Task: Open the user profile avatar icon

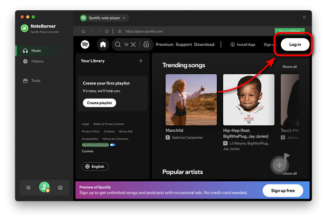Action: click(44, 187)
